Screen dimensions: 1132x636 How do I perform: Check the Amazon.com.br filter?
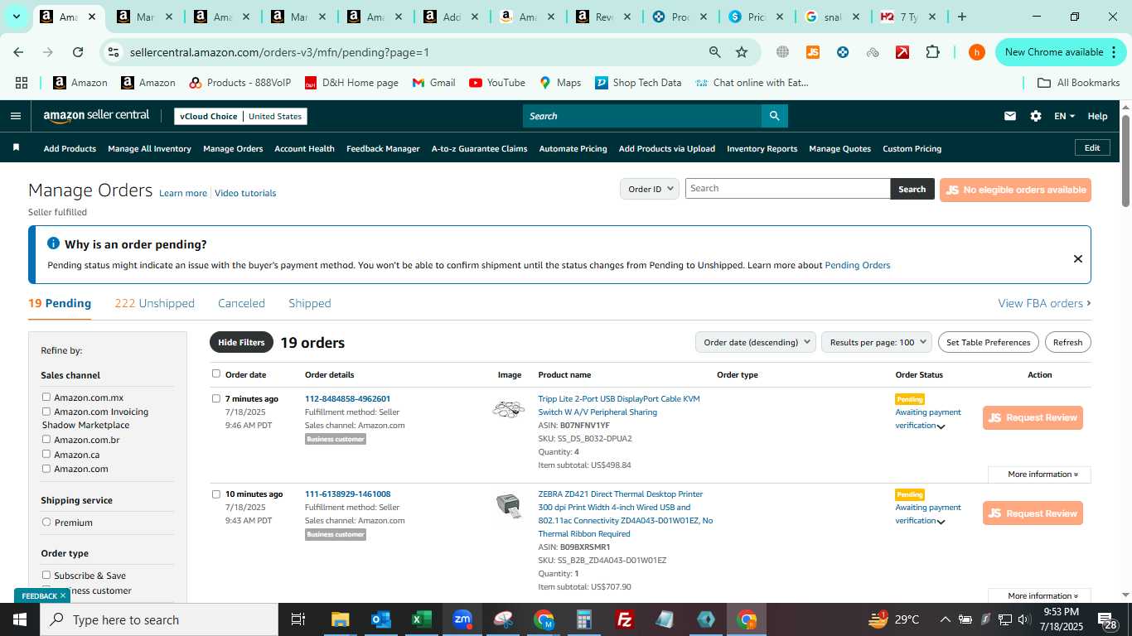tap(46, 440)
